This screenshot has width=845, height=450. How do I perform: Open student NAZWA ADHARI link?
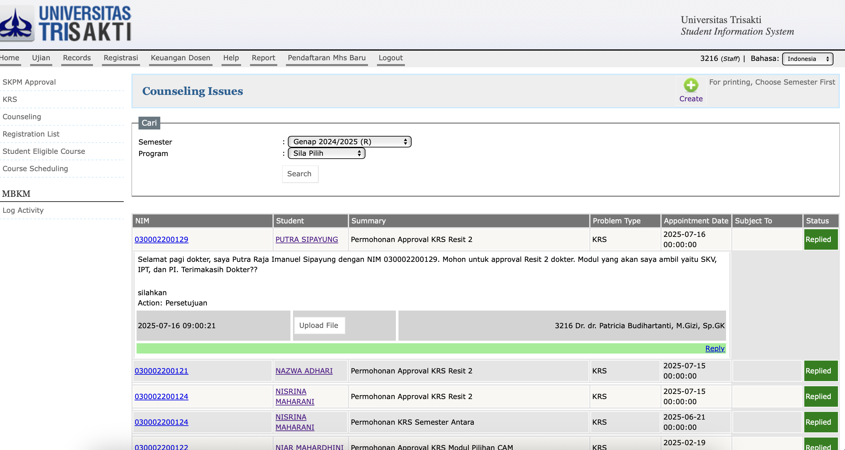pyautogui.click(x=304, y=371)
